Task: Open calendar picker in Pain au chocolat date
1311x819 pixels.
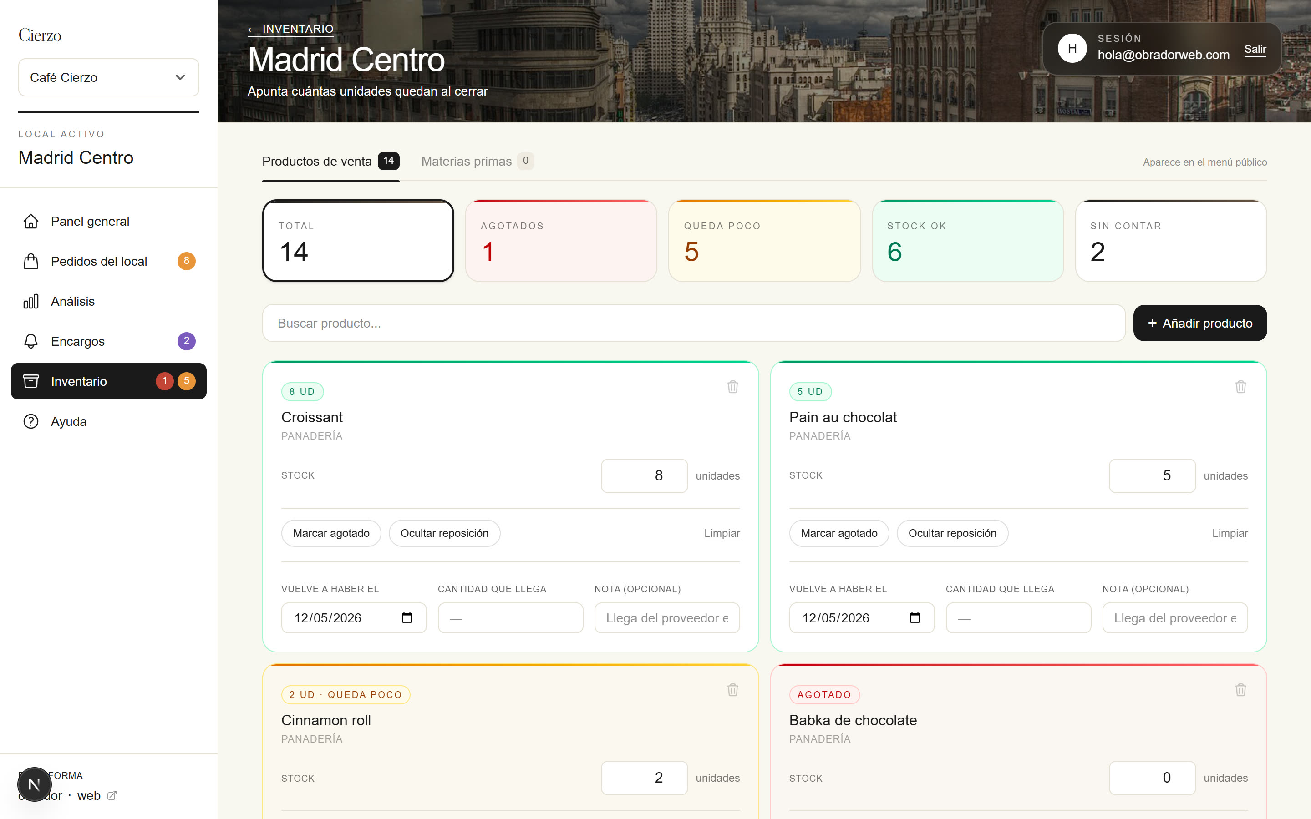Action: pyautogui.click(x=915, y=617)
